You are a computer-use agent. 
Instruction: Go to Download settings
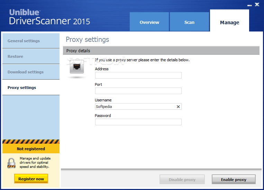[31, 72]
